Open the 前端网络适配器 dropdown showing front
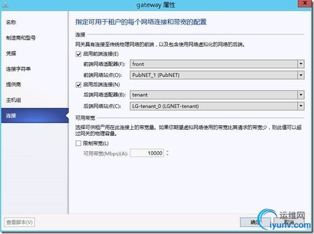This screenshot has height=234, width=314. click(x=217, y=64)
